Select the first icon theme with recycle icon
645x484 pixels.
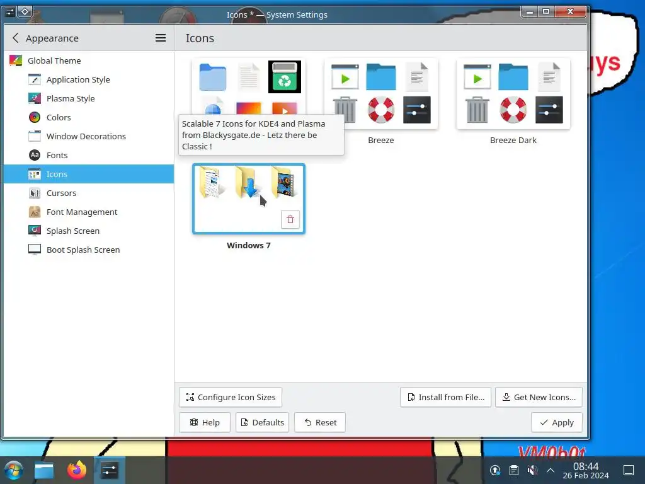point(248,86)
